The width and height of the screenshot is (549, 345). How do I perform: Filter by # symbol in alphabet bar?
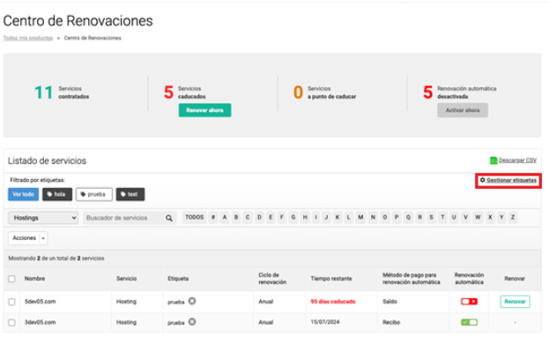[213, 217]
